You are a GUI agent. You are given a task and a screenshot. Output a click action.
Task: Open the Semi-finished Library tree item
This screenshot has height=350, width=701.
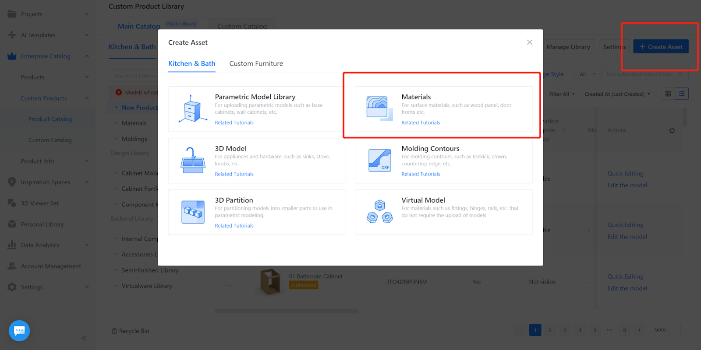tap(150, 270)
